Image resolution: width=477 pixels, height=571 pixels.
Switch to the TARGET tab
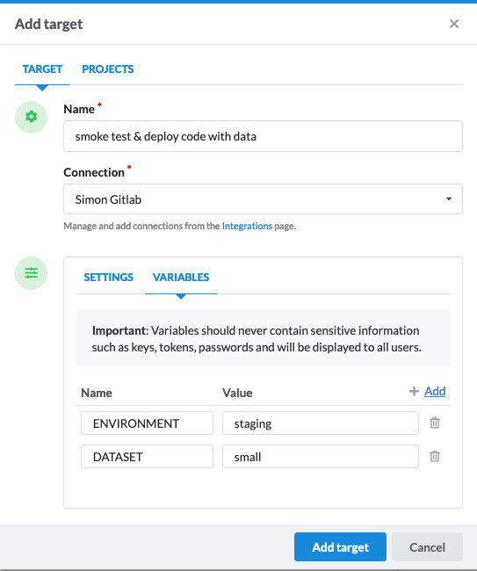click(42, 69)
